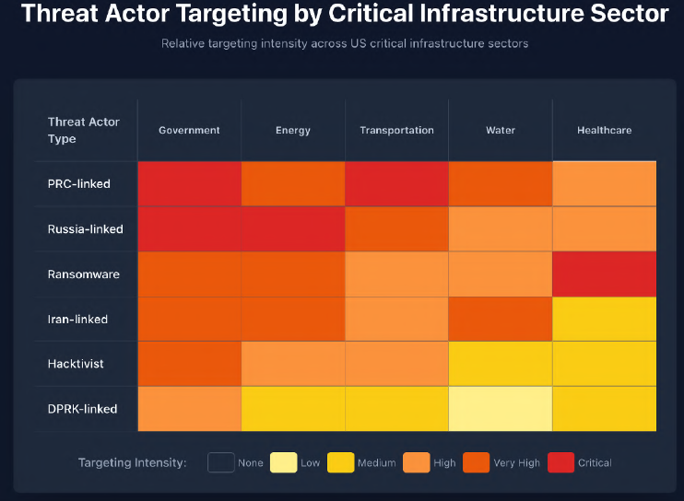The height and width of the screenshot is (501, 684).
Task: Click the Healthcare column header
Action: point(604,131)
